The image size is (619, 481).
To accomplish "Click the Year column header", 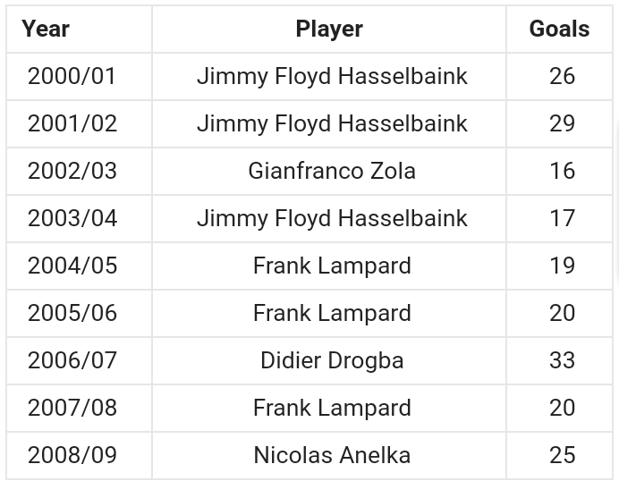I will coord(46,29).
